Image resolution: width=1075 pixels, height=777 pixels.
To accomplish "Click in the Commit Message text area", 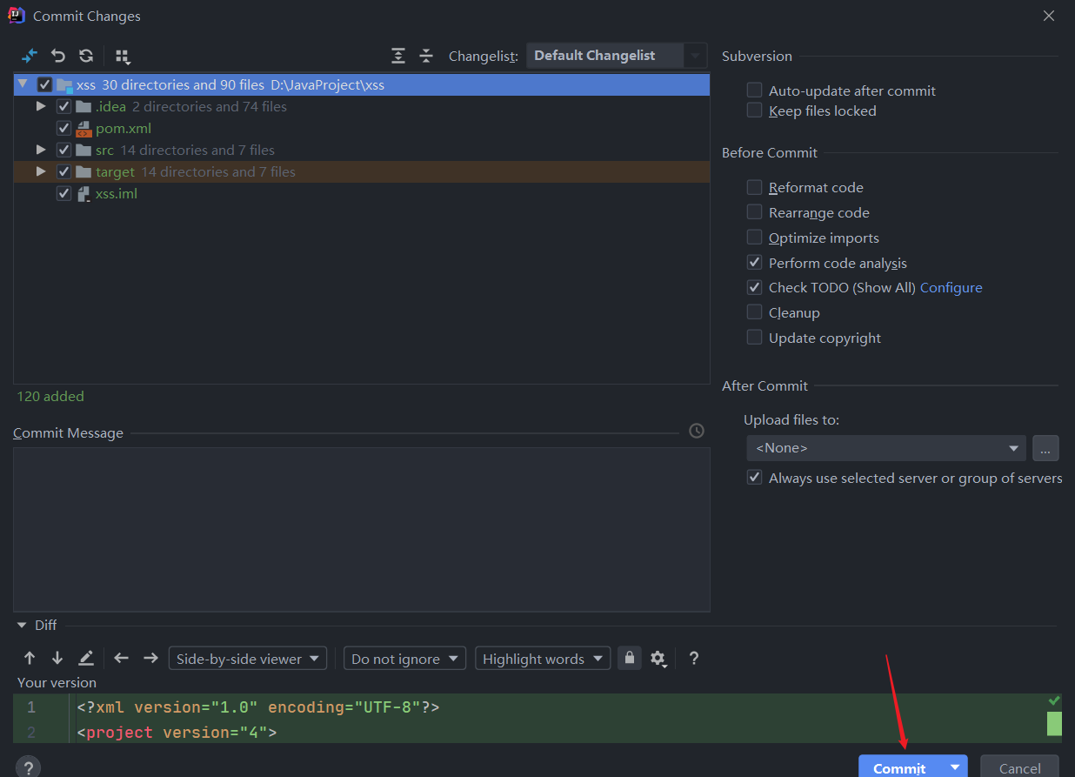I will (x=362, y=529).
